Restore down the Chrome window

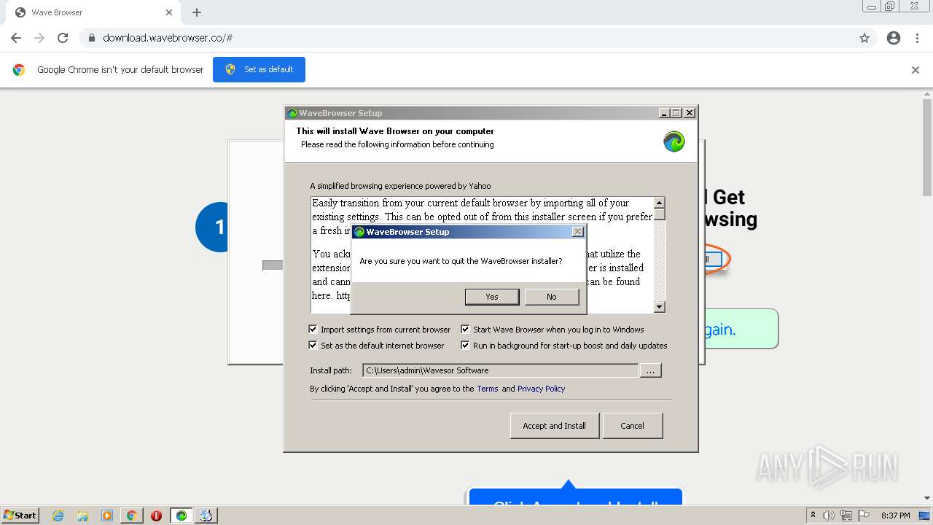pyautogui.click(x=890, y=7)
